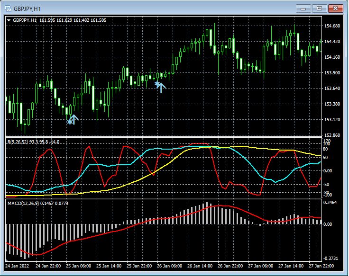Click the 154.420 price scale label

coord(332,41)
